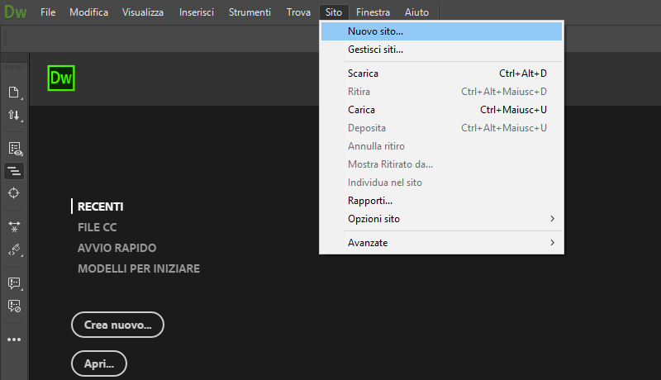661x380 pixels.
Task: Select MODELLI PER INIZIARE section
Action: point(139,268)
